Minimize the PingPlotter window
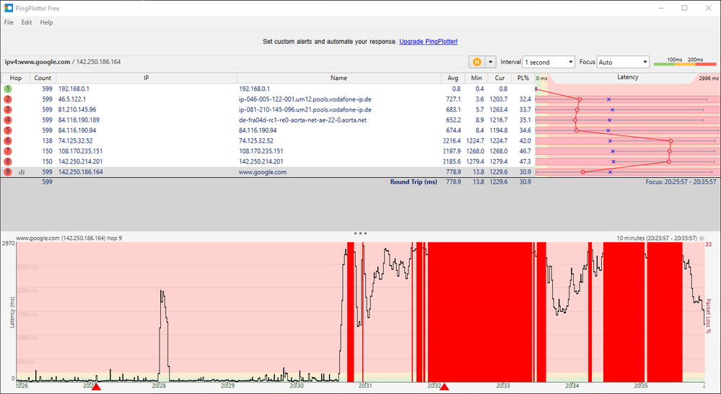 (x=661, y=8)
